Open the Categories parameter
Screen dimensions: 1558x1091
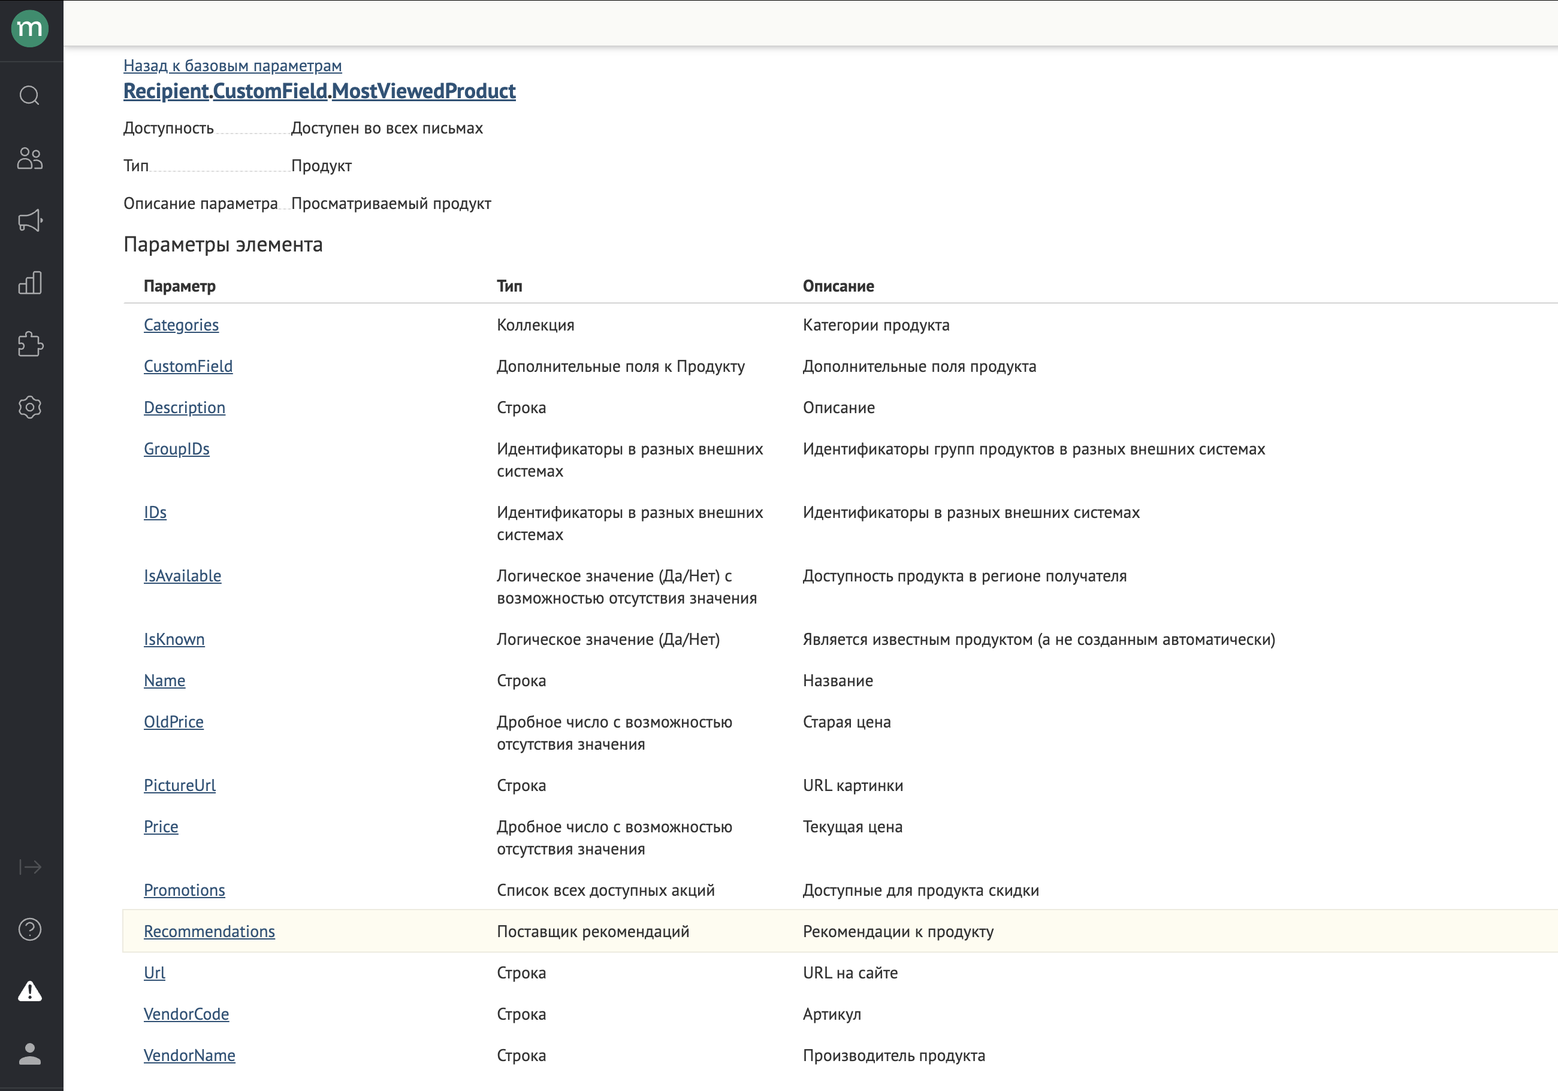[181, 325]
